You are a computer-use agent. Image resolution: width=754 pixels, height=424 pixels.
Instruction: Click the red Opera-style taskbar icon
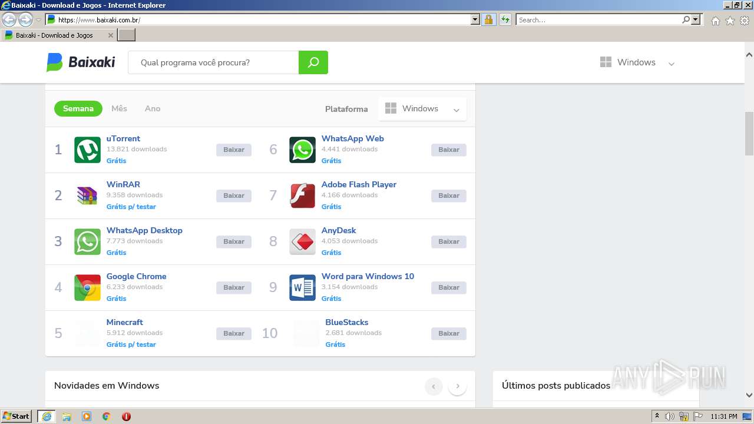point(126,416)
